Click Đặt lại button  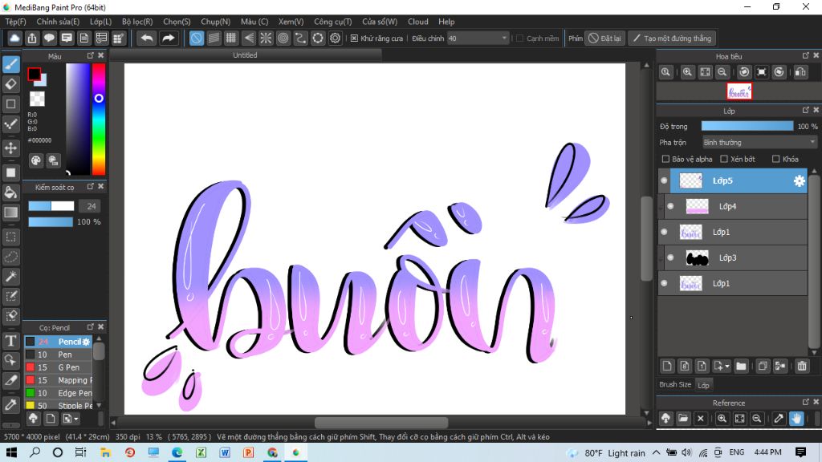[x=605, y=38]
